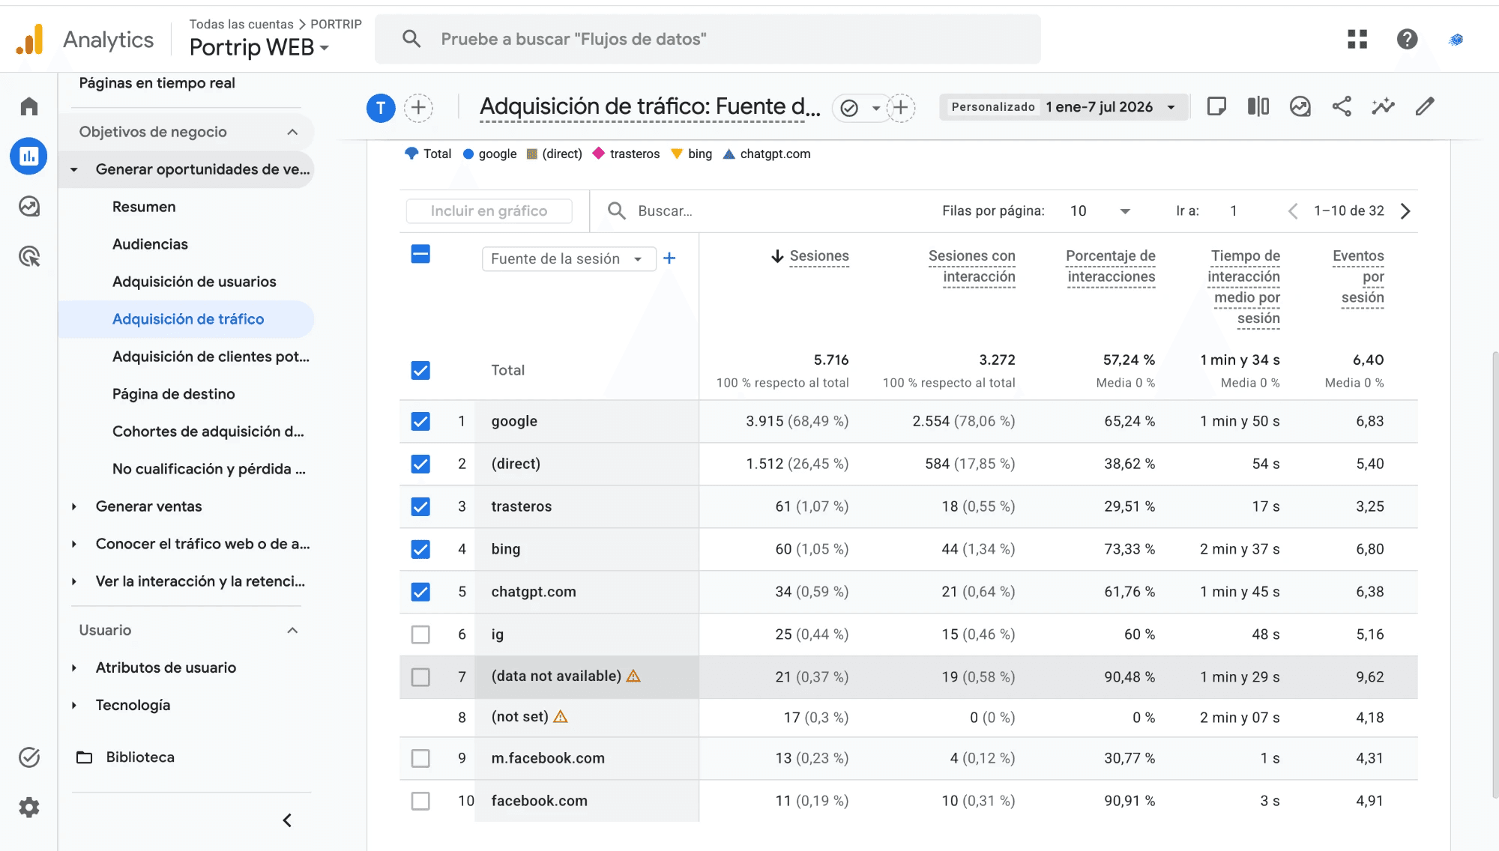This screenshot has width=1499, height=851.
Task: Open Adquisición de usuarios report
Action: pyautogui.click(x=194, y=282)
